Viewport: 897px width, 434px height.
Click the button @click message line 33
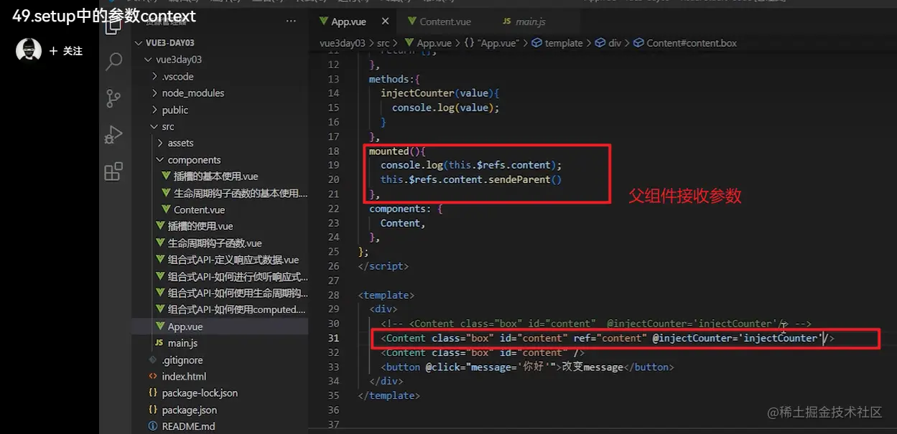[x=527, y=367]
